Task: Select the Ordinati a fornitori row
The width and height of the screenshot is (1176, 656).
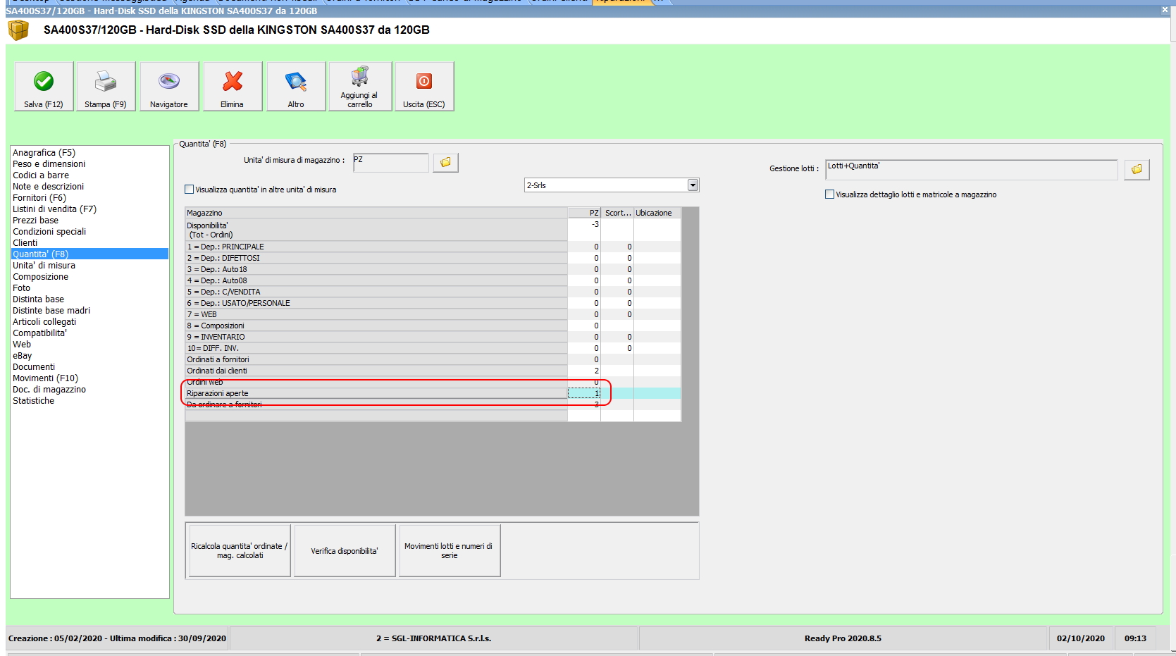Action: pyautogui.click(x=376, y=359)
